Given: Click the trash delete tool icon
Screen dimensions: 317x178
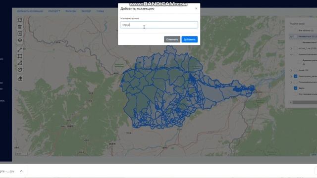Looking at the screenshot, I should click(x=20, y=27).
